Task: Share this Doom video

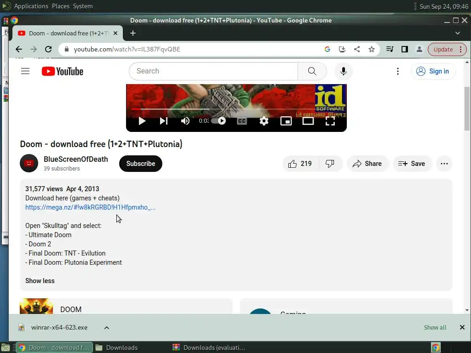Action: click(368, 164)
